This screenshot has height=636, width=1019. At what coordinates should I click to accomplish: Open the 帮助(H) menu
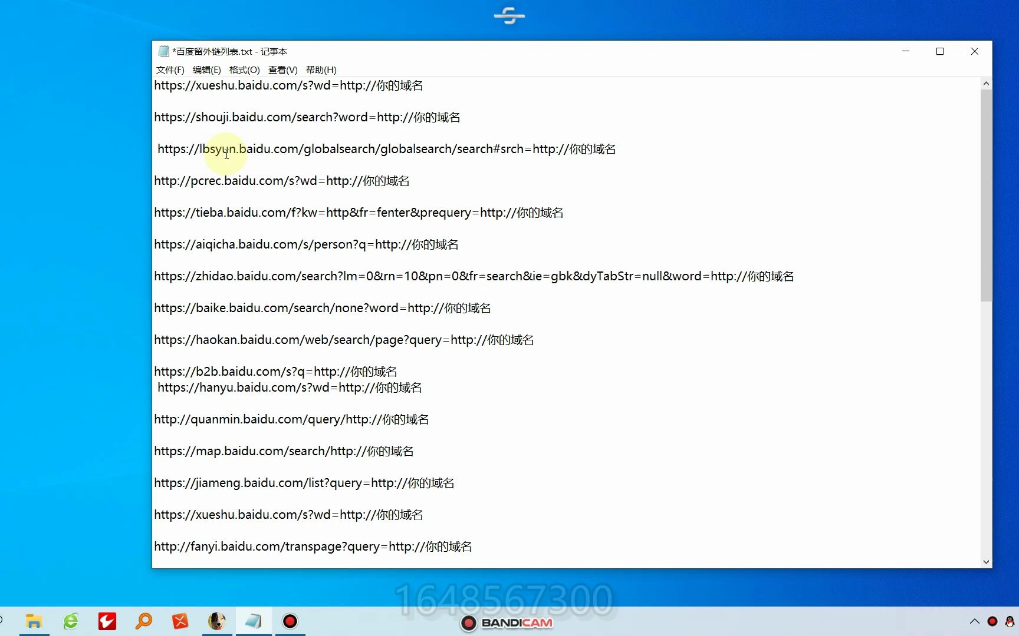(321, 69)
